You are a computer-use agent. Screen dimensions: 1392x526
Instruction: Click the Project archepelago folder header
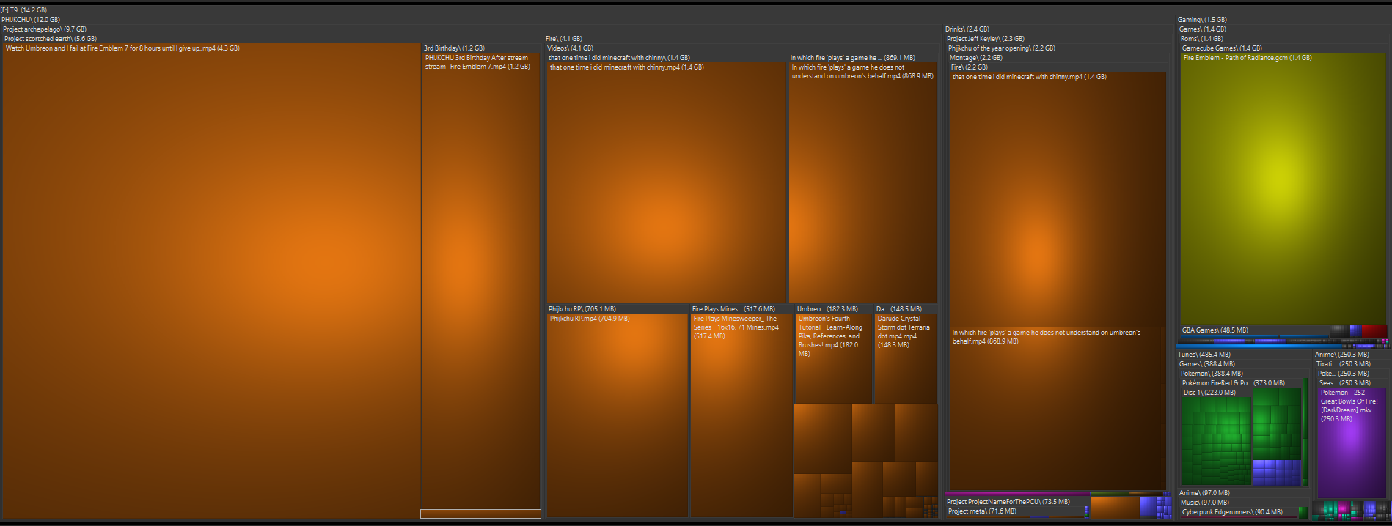tap(45, 29)
